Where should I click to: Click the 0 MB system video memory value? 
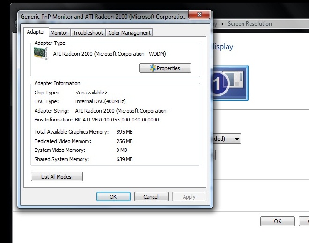point(122,150)
